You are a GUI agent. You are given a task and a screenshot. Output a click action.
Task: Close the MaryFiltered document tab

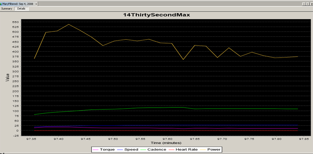pos(36,4)
